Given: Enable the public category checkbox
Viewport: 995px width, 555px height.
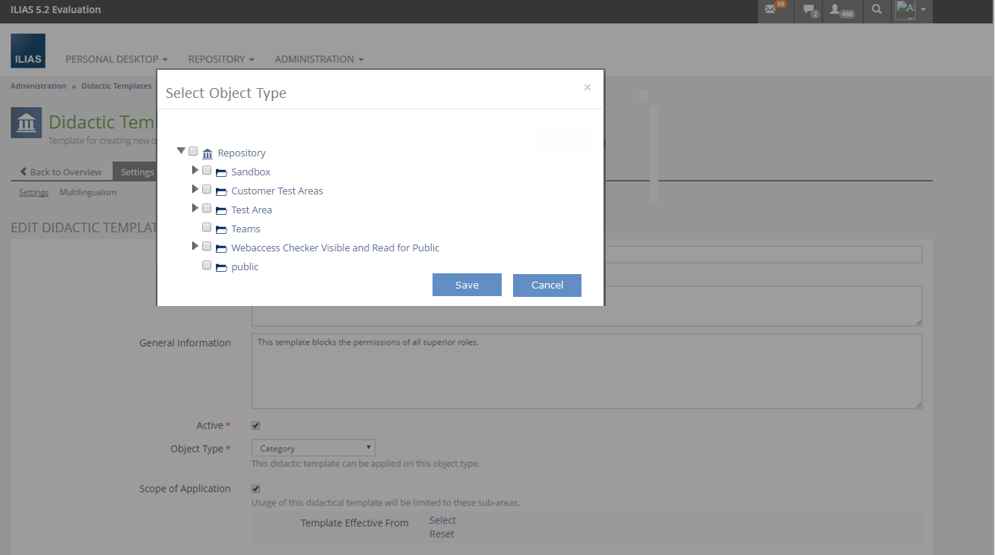Looking at the screenshot, I should 207,265.
